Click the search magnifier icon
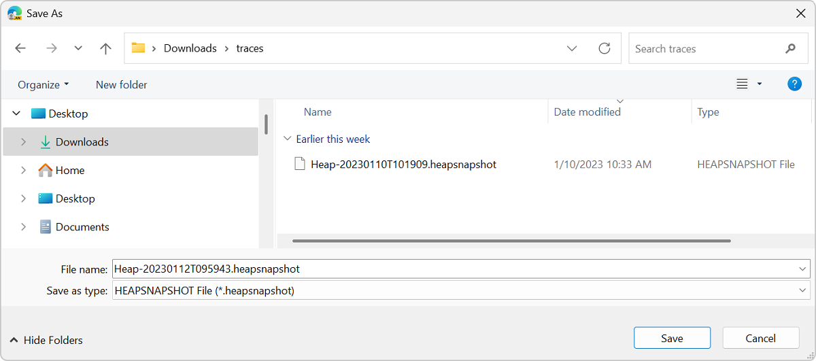The width and height of the screenshot is (816, 361). [x=790, y=48]
